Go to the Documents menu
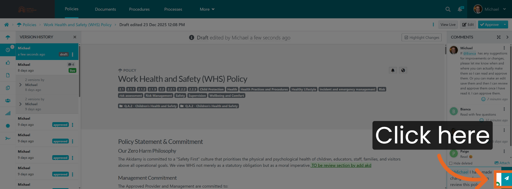This screenshot has height=189, width=512. 105,9
